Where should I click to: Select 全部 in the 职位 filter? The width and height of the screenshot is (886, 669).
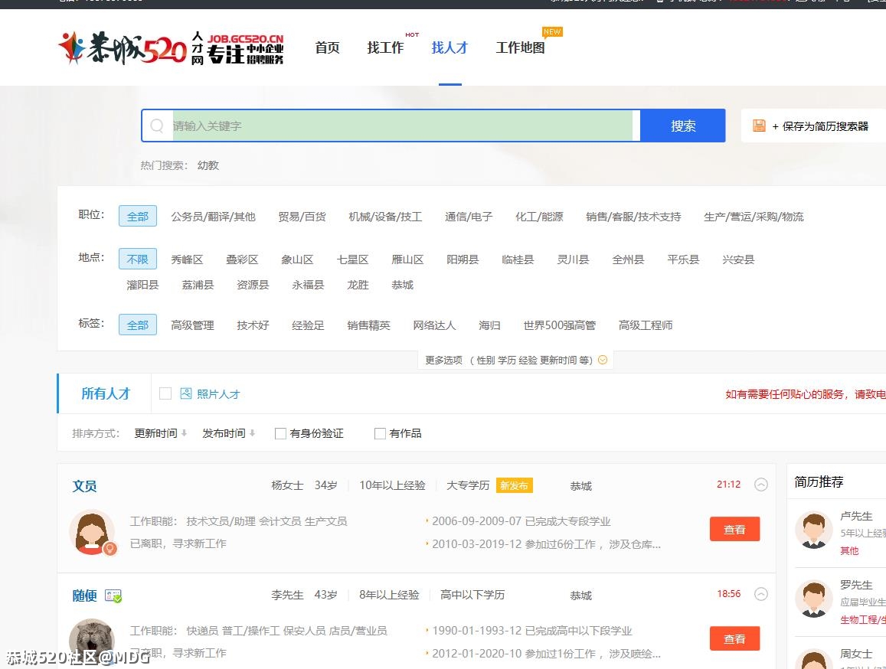(x=138, y=217)
